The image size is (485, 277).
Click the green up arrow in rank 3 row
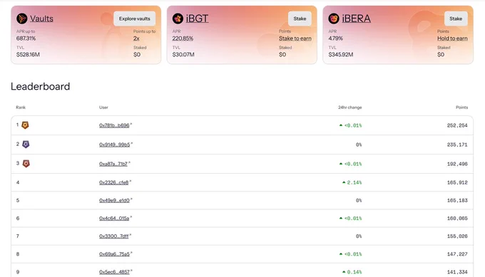click(x=341, y=164)
